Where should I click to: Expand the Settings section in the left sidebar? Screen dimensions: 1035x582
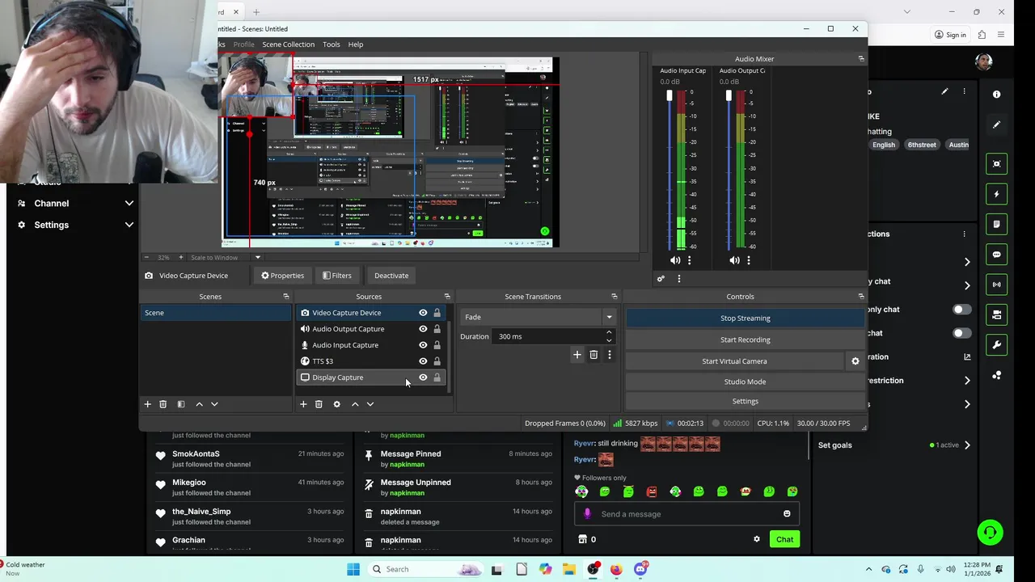[129, 225]
